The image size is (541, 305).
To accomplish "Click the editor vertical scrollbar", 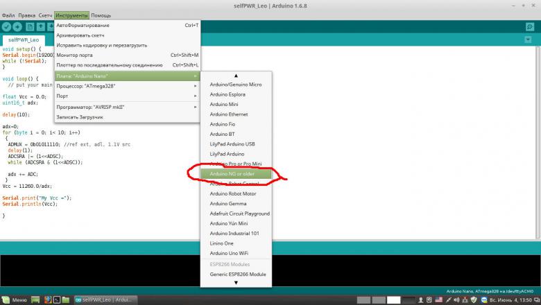I will 538,142.
